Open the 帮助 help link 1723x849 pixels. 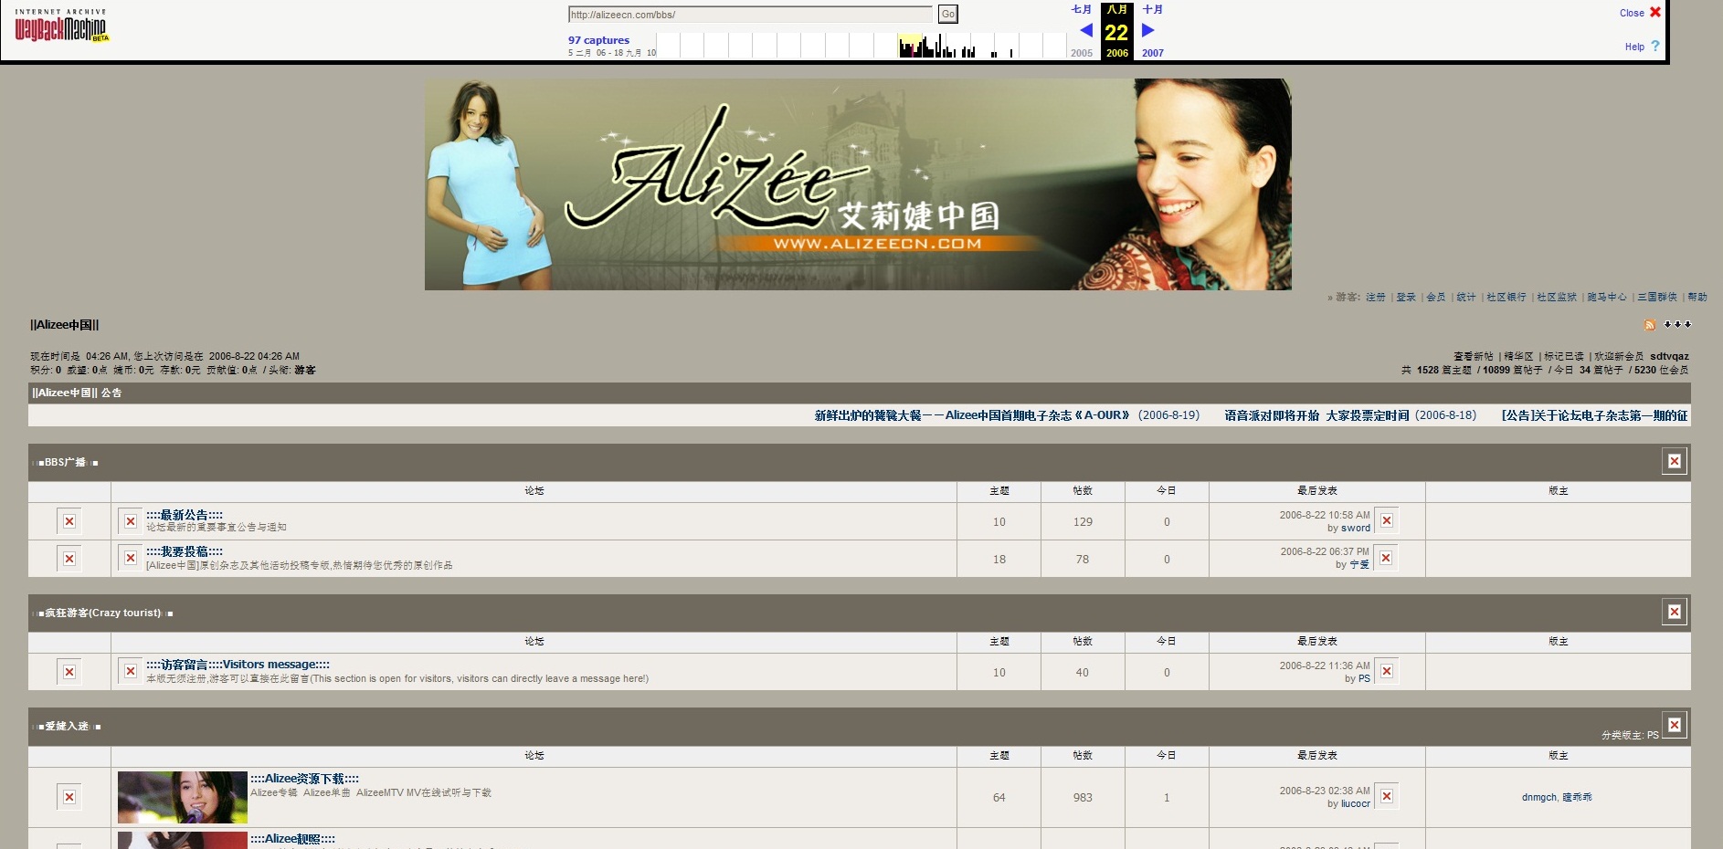pos(1697,298)
